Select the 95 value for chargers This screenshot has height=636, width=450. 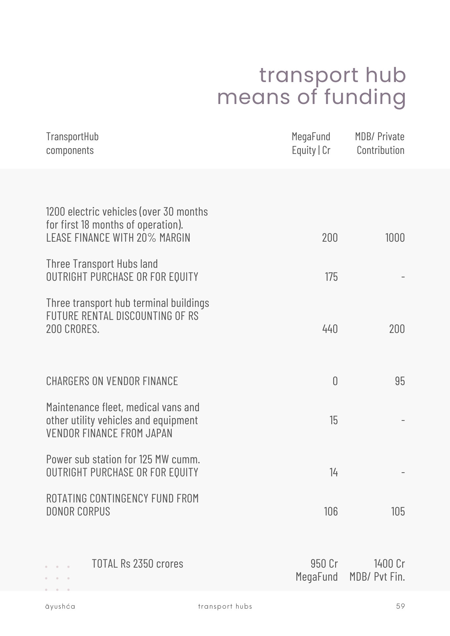(x=400, y=381)
